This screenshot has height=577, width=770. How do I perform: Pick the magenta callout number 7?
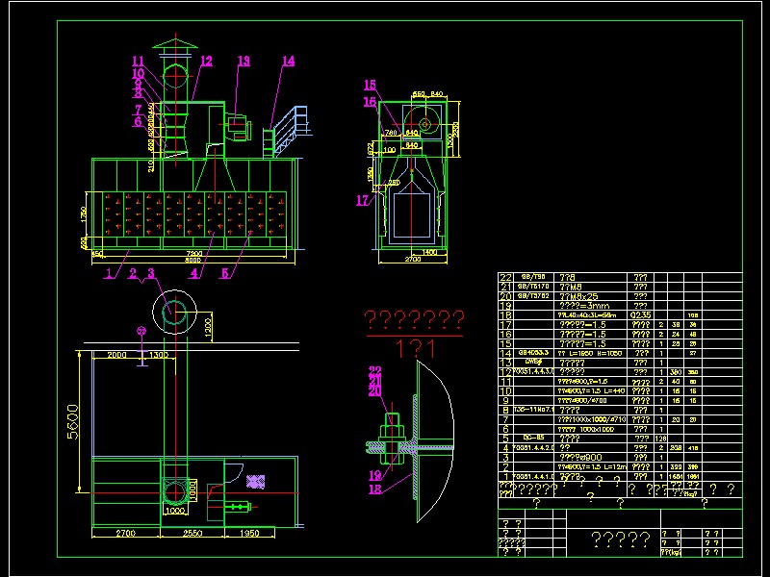(x=139, y=110)
